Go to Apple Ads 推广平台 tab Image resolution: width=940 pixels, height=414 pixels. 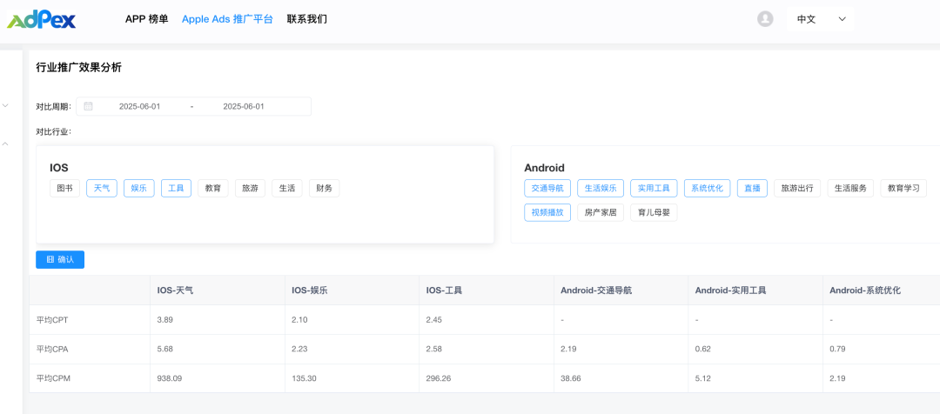point(227,19)
